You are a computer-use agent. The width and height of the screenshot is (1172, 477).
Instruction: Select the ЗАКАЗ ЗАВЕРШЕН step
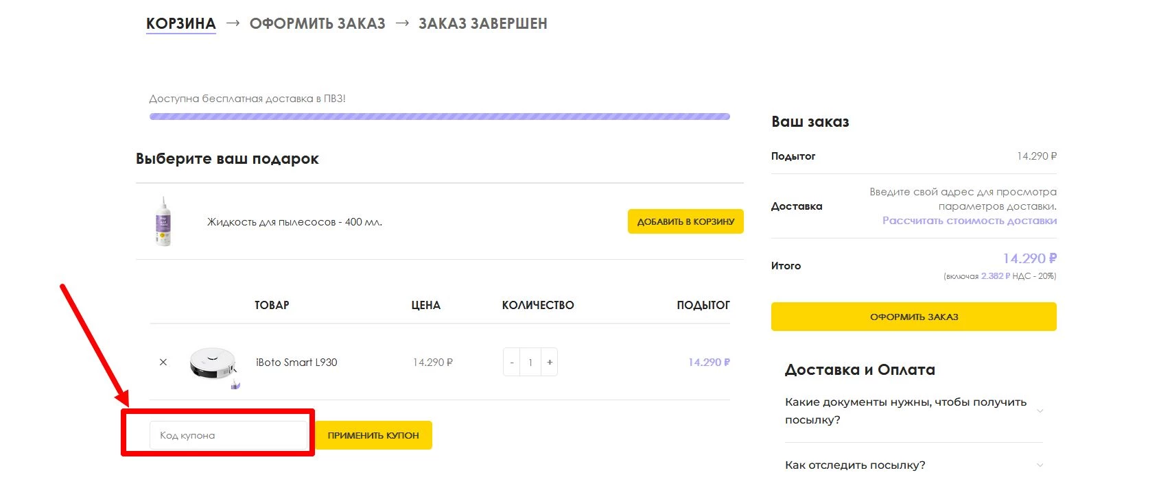click(x=482, y=24)
